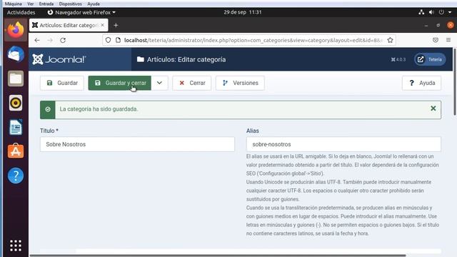Open Rhythmbox music player icon
Screen dimensions: 457x257
click(x=16, y=103)
